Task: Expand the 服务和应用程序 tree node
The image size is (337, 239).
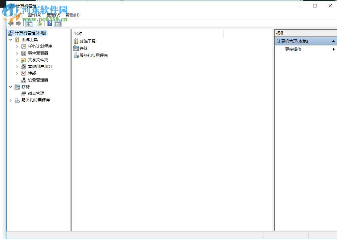Action: point(10,100)
